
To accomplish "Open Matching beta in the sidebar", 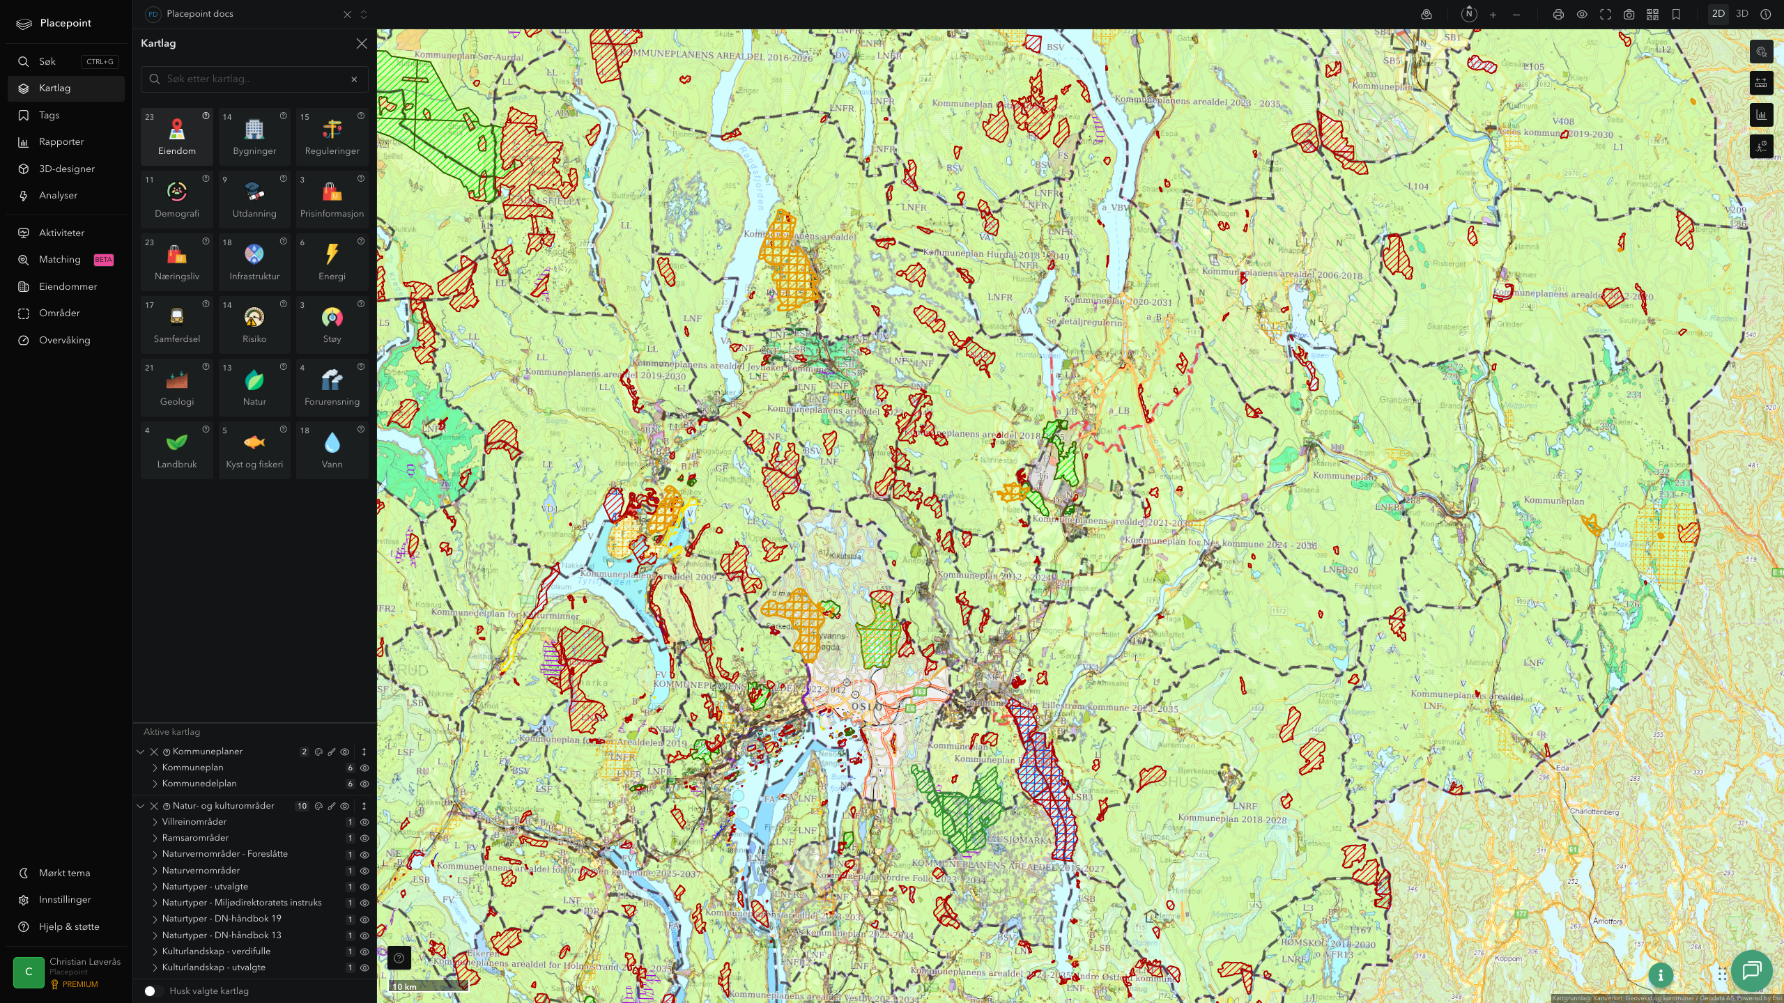I will [66, 260].
